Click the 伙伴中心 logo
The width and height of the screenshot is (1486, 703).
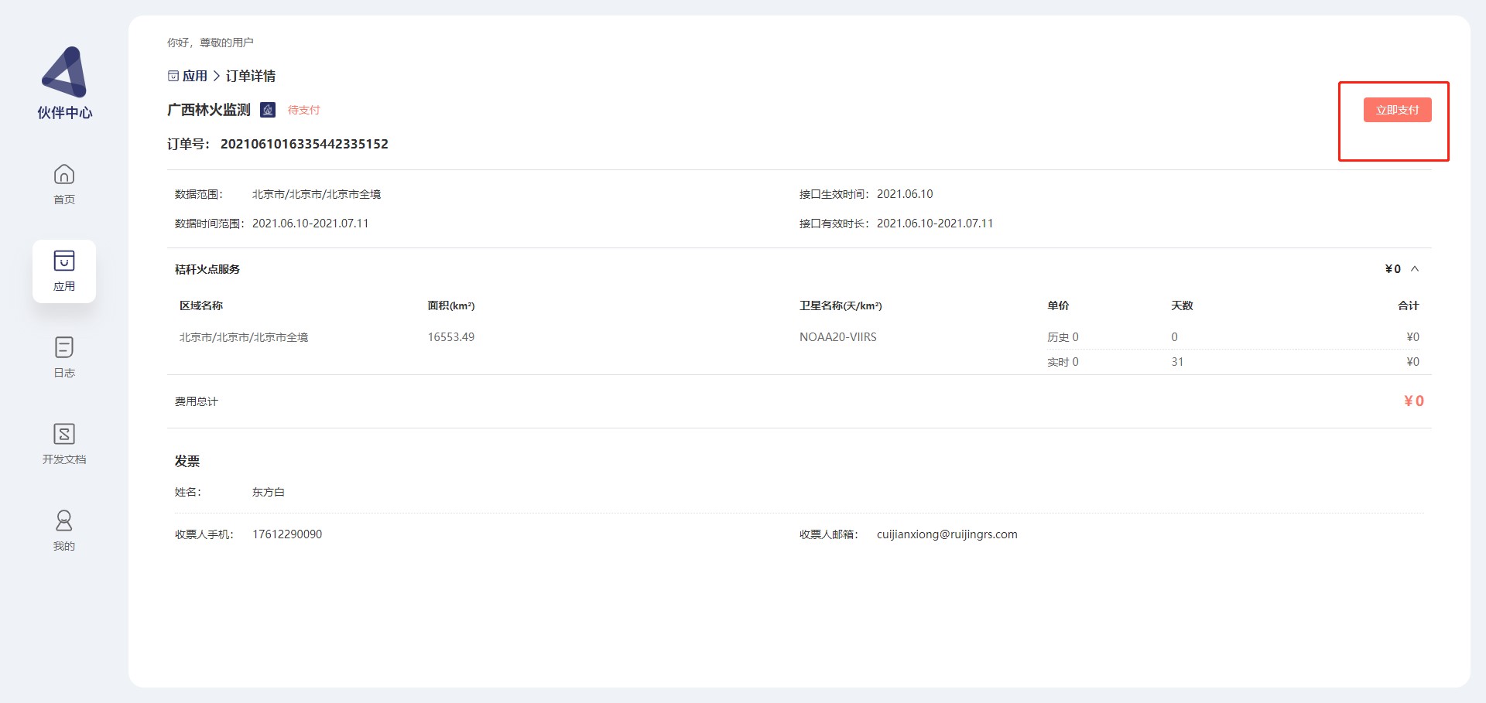[64, 83]
